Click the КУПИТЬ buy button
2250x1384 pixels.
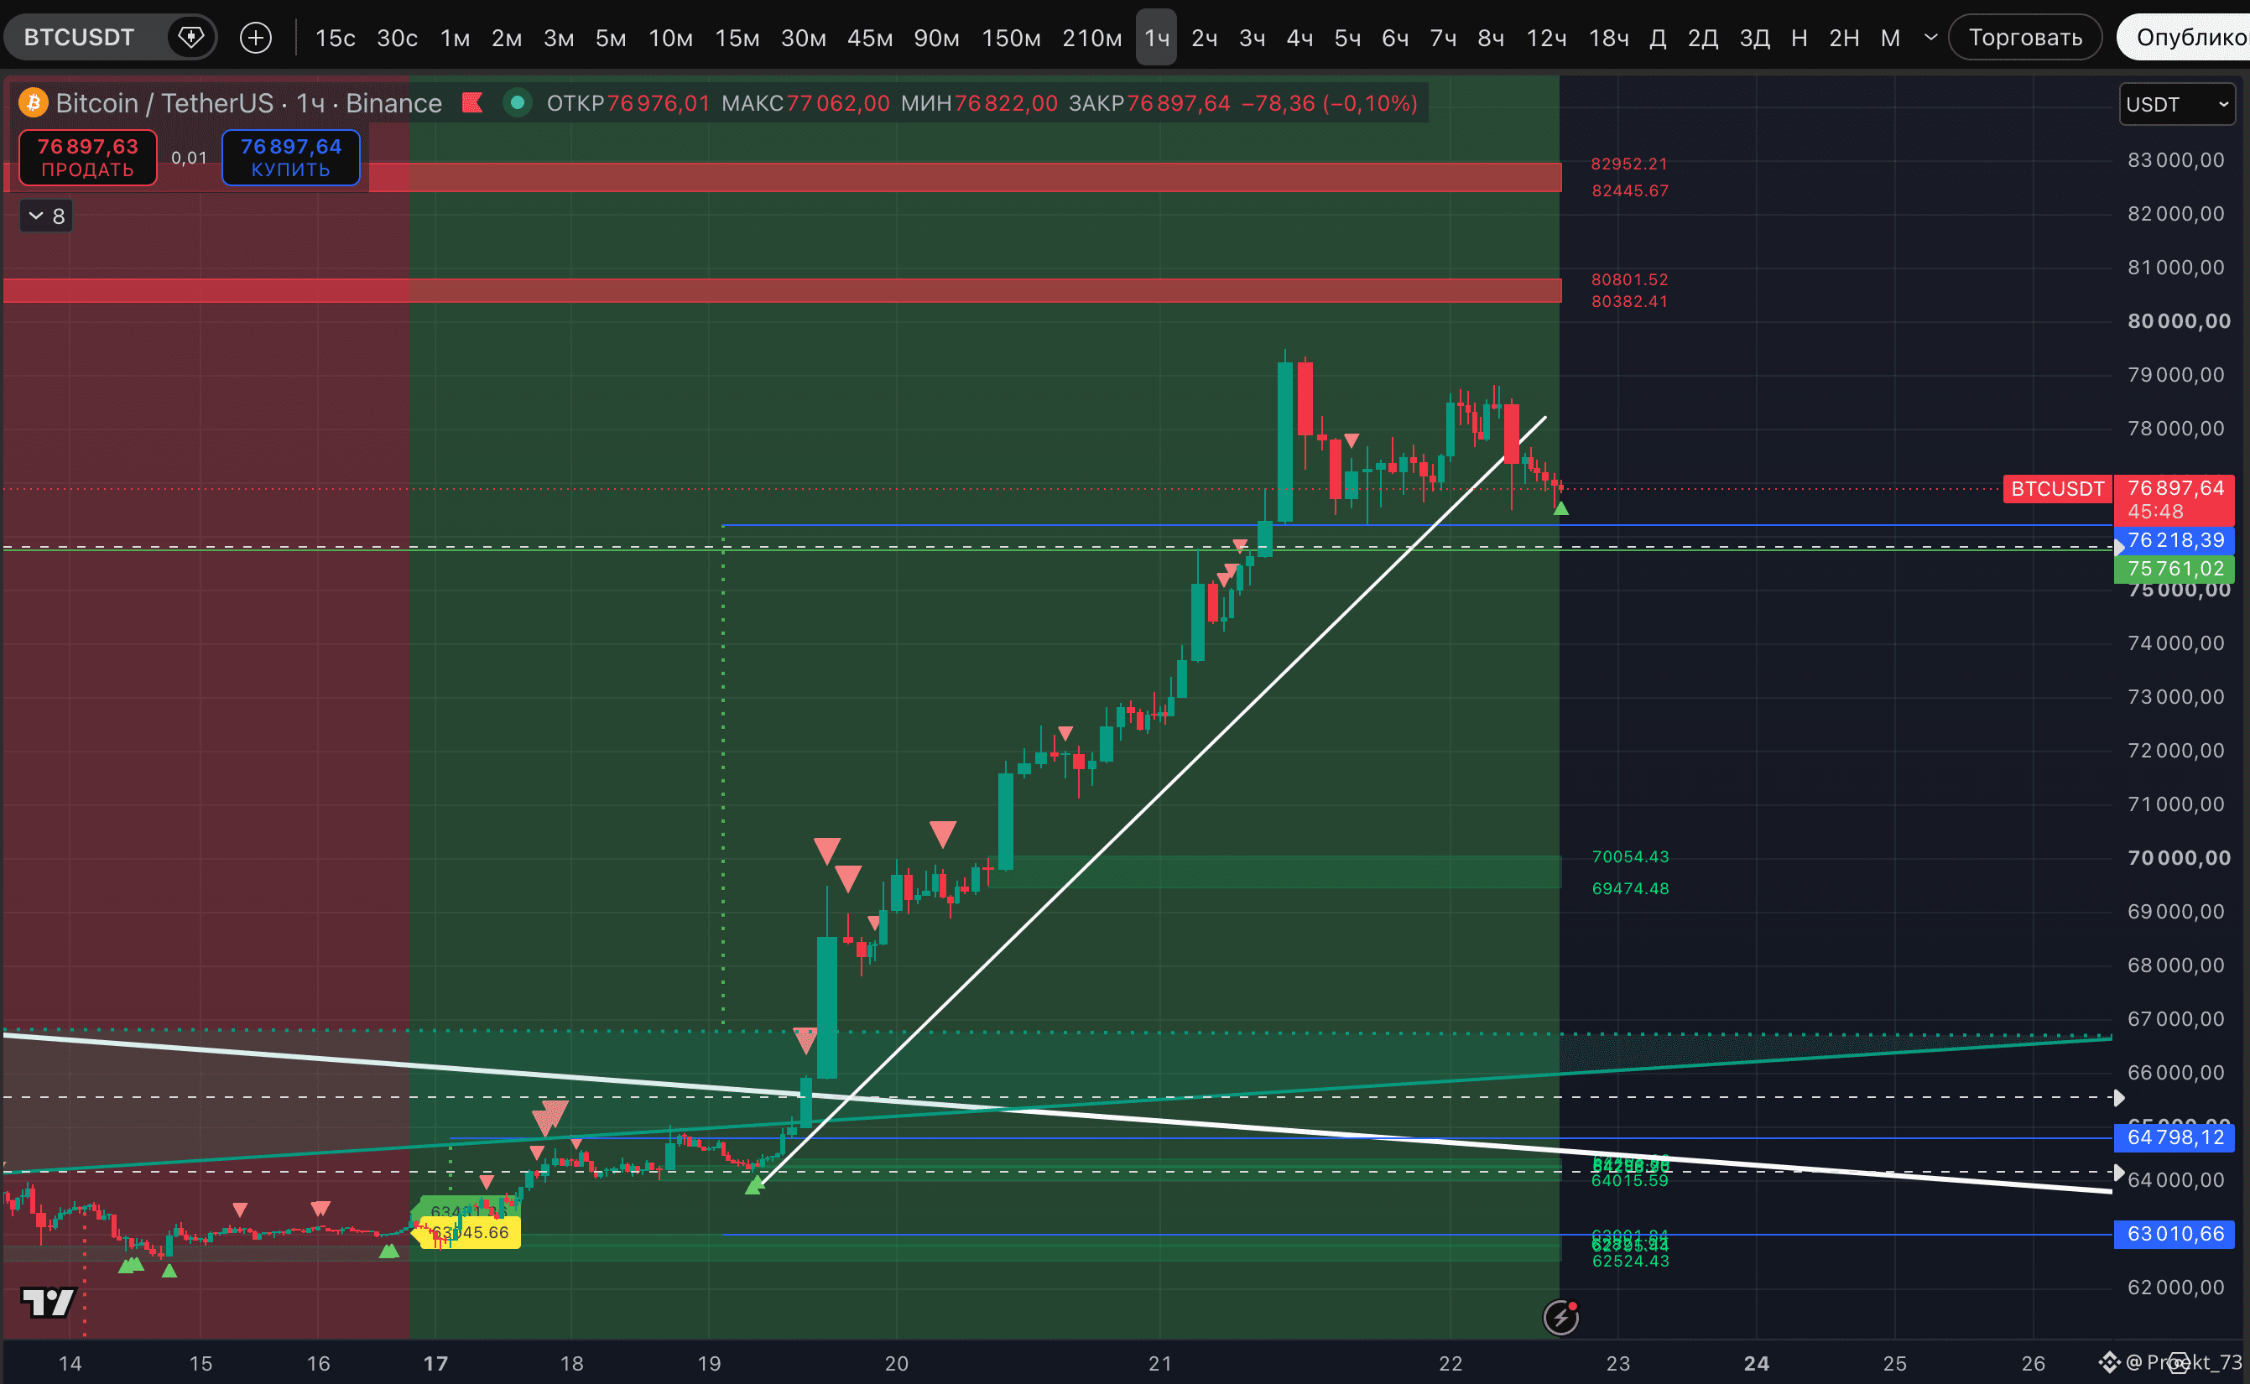pyautogui.click(x=291, y=158)
